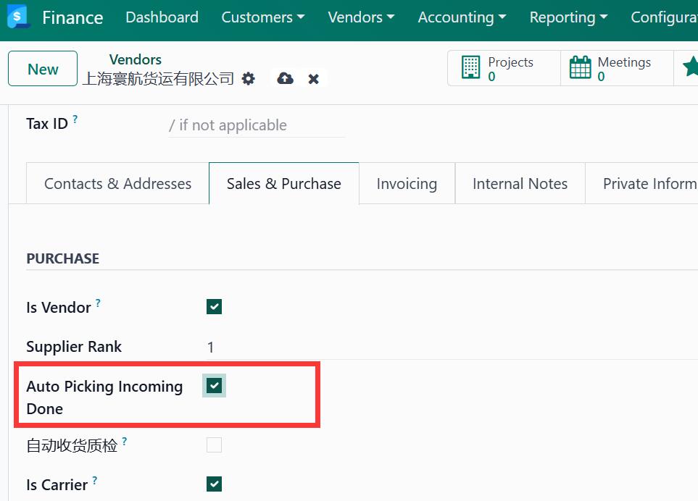Open the Finance app logo icon
The width and height of the screenshot is (698, 501).
point(18,17)
